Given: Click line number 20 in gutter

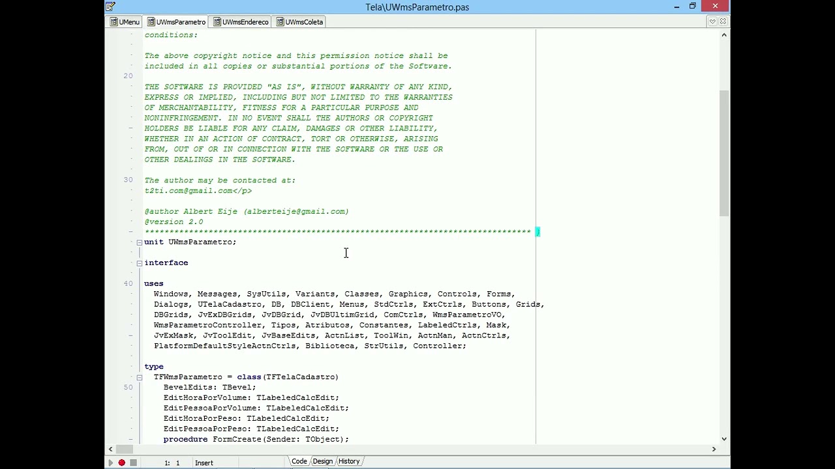Looking at the screenshot, I should coord(128,76).
